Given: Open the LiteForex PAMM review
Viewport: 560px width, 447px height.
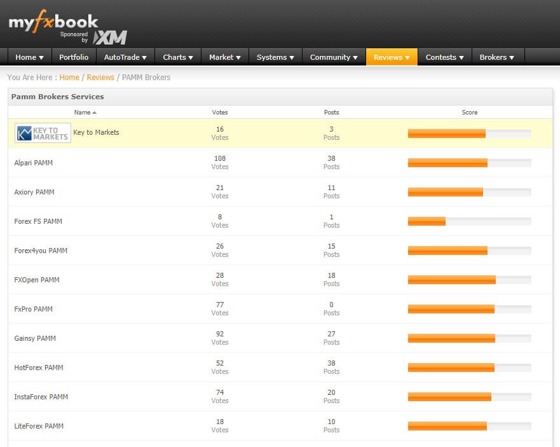Looking at the screenshot, I should click(39, 427).
